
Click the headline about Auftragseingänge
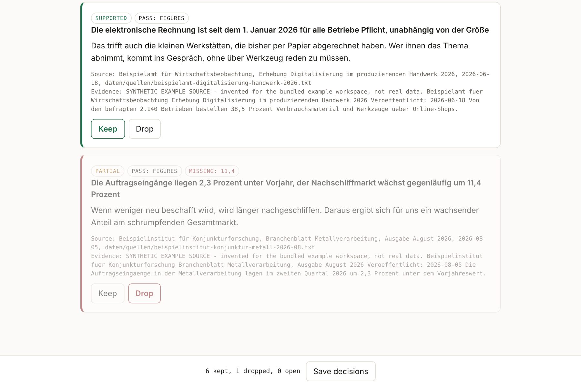[x=286, y=189]
